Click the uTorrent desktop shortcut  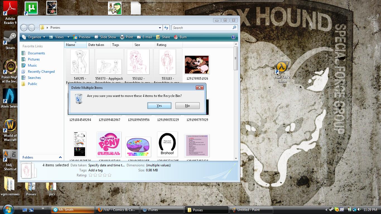pos(31,8)
